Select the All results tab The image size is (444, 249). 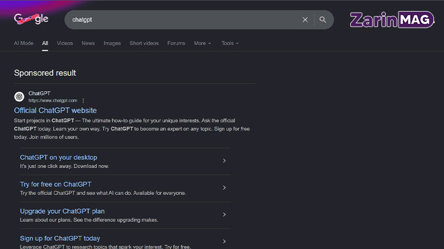[45, 43]
